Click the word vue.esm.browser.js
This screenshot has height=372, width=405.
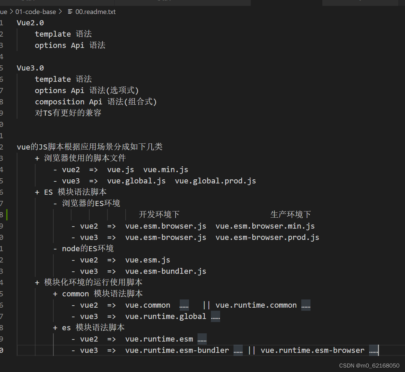pyautogui.click(x=166, y=226)
